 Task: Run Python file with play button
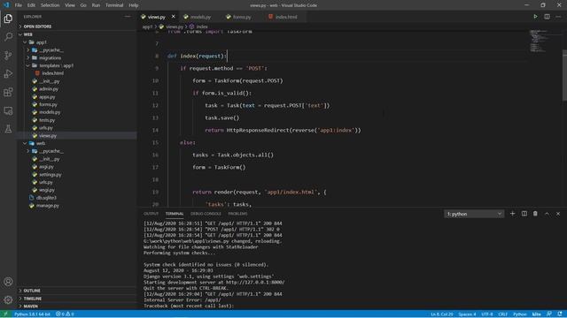click(x=535, y=17)
